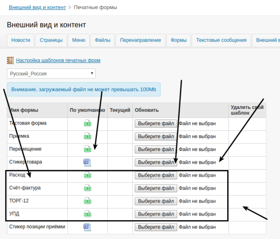Open Word template icon for Стикер товара

click(x=87, y=162)
